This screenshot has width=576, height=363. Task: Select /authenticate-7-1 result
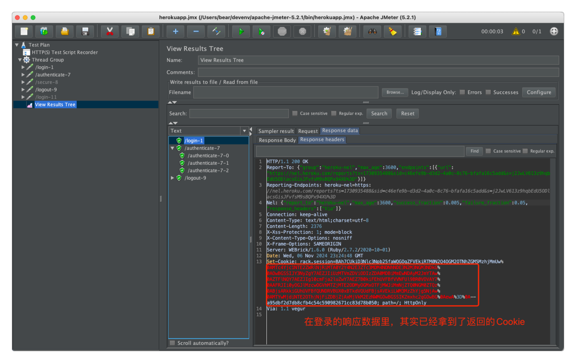coord(208,163)
